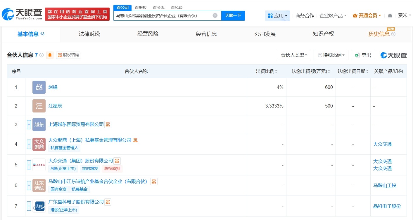
Task: Click the alert bell next to 合伙人信息
Action: click(50, 55)
